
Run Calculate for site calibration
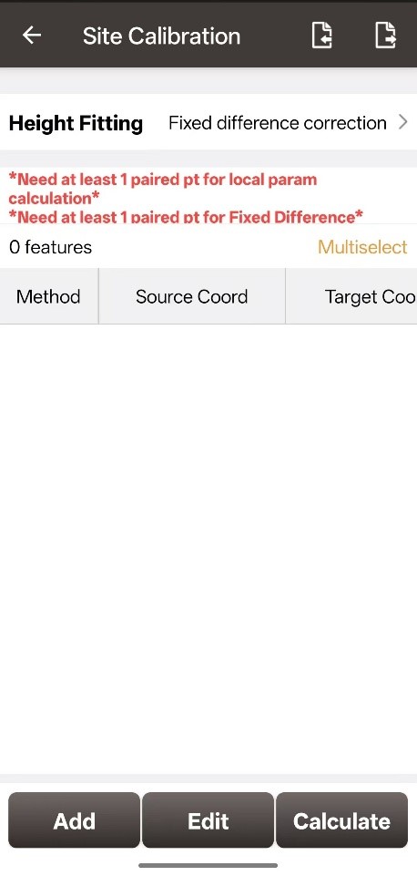click(341, 820)
